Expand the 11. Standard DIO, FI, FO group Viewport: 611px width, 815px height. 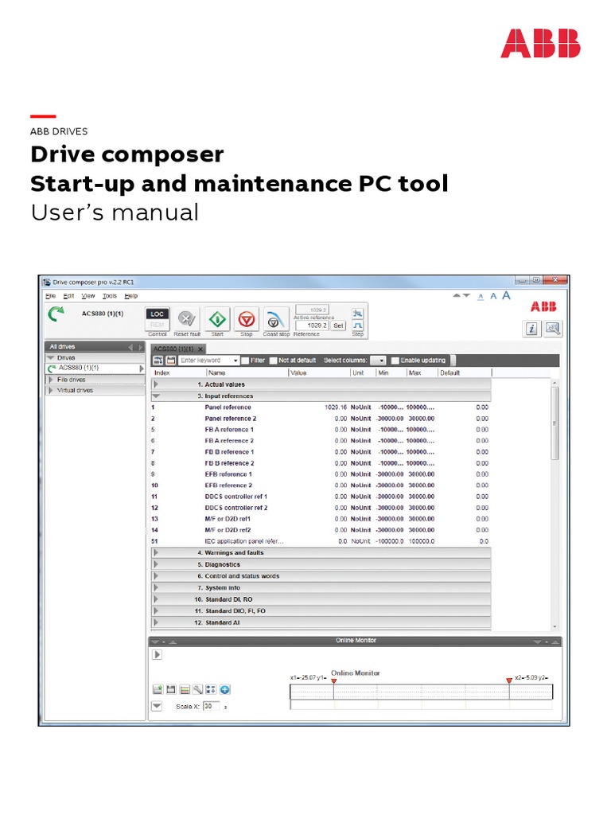coord(156,610)
